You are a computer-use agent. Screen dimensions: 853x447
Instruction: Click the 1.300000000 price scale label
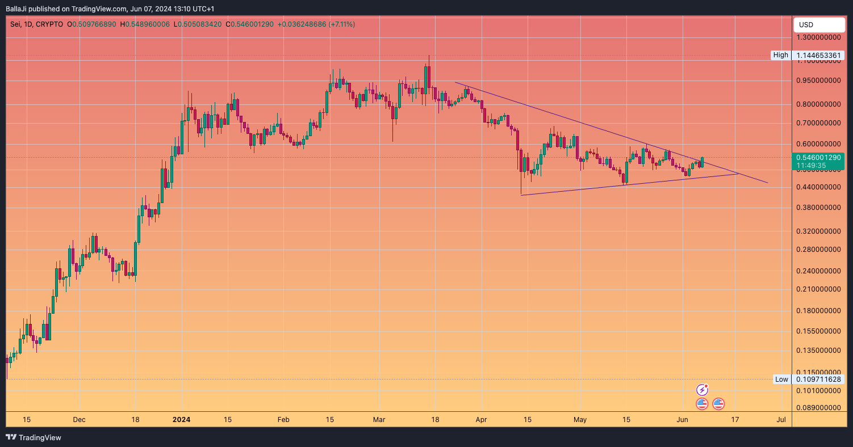tap(819, 37)
